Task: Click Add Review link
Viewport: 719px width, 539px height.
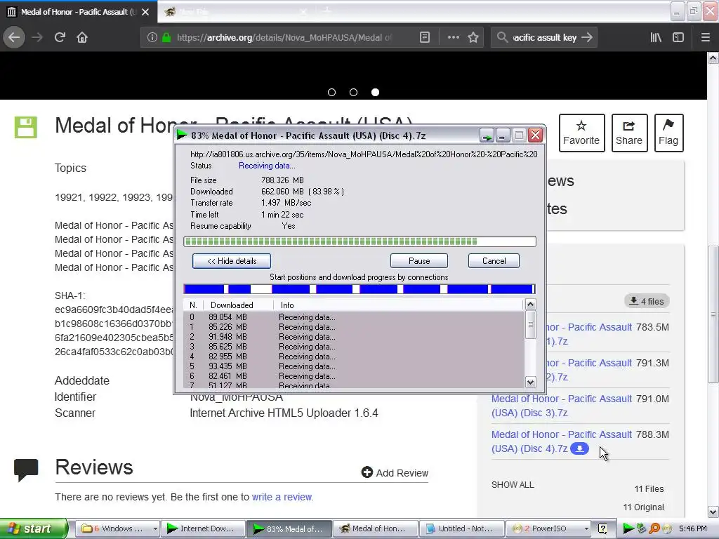Action: 395,472
